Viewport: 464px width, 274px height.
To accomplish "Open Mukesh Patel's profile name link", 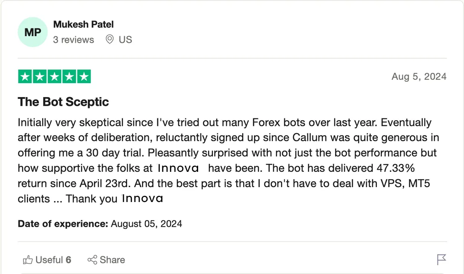I will click(84, 25).
